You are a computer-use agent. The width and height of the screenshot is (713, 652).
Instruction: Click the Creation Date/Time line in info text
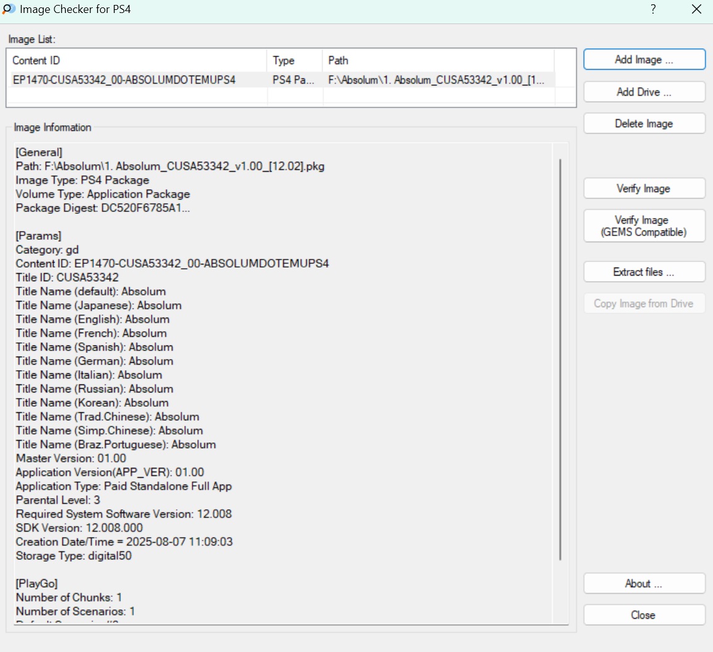(124, 542)
